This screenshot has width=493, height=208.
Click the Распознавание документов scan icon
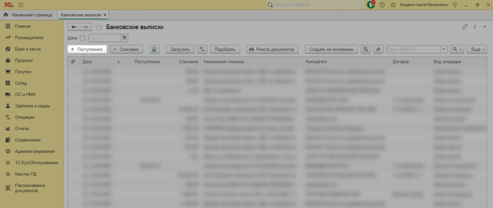click(8, 188)
